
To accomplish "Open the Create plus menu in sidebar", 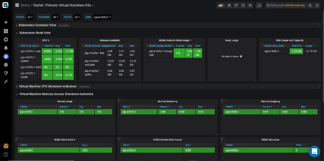I will point(6,22).
